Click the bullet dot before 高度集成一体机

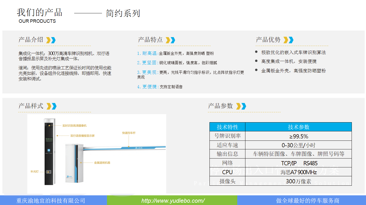tap(256, 61)
